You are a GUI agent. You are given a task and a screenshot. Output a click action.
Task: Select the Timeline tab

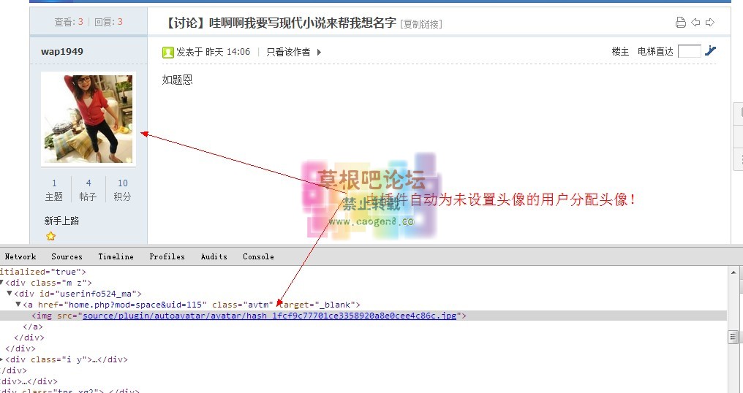[116, 256]
